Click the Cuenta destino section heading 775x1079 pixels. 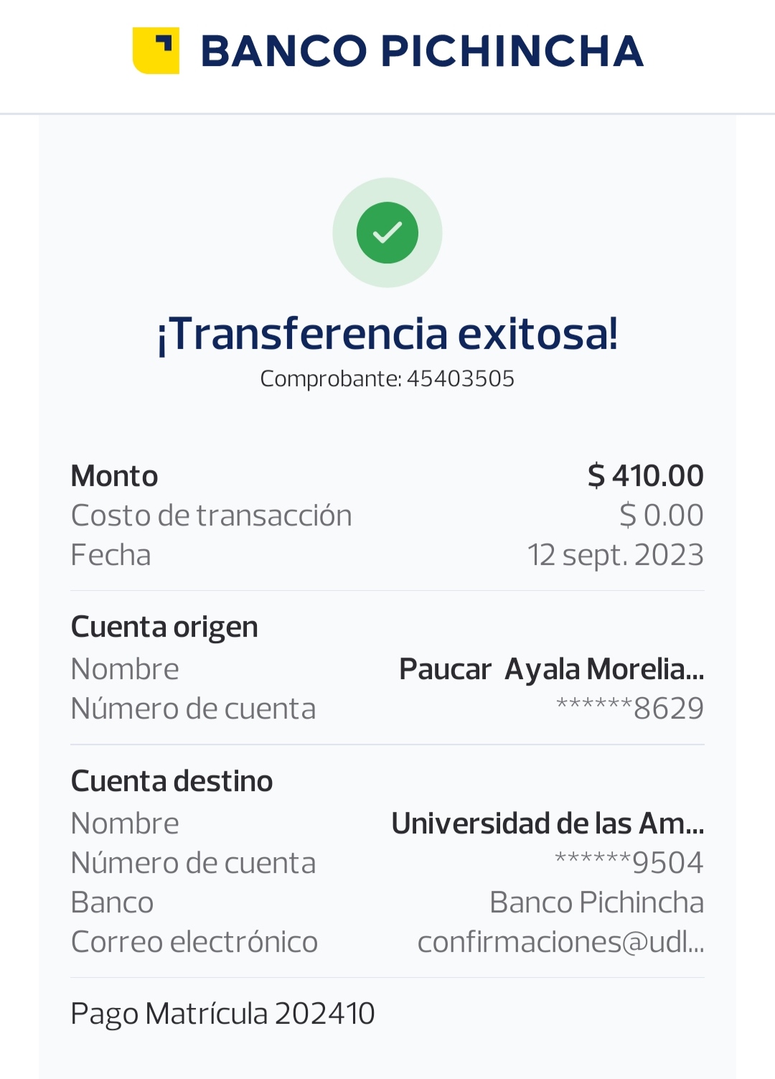[172, 781]
